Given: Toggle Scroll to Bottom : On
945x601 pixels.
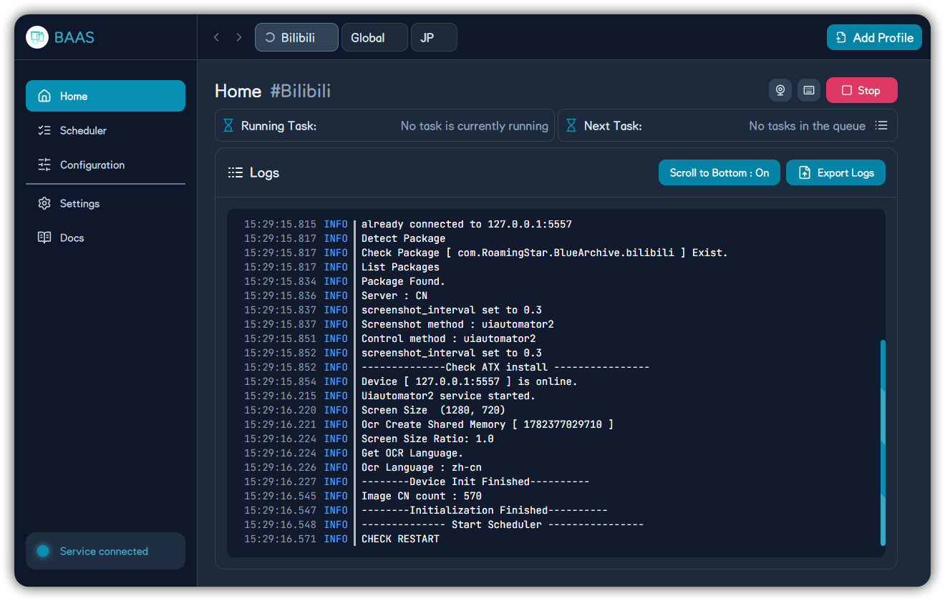Looking at the screenshot, I should 719,172.
